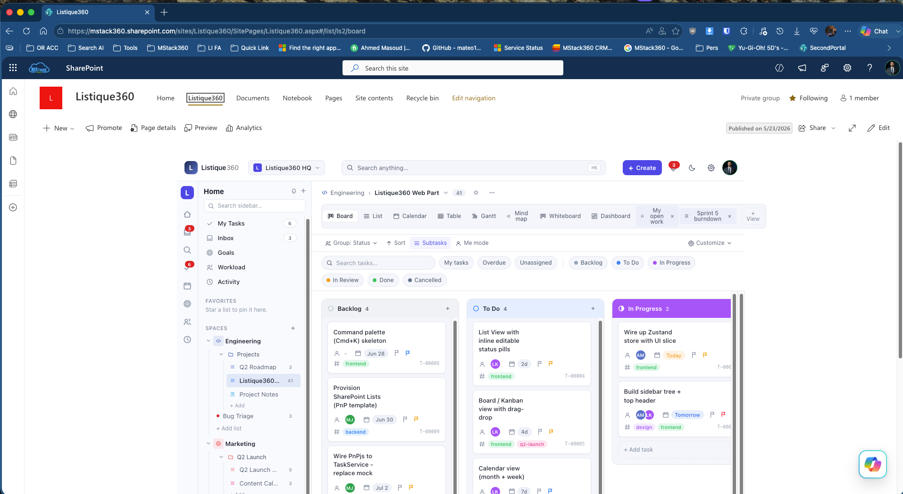Switch to the List view tab
The image size is (903, 494).
pos(373,216)
